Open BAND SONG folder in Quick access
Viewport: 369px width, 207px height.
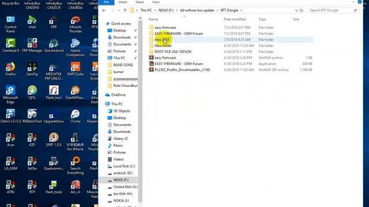123,65
